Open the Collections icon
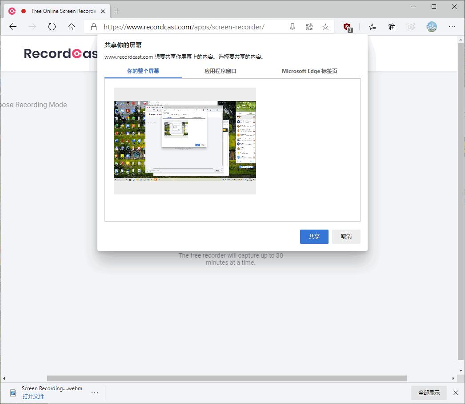 (392, 27)
